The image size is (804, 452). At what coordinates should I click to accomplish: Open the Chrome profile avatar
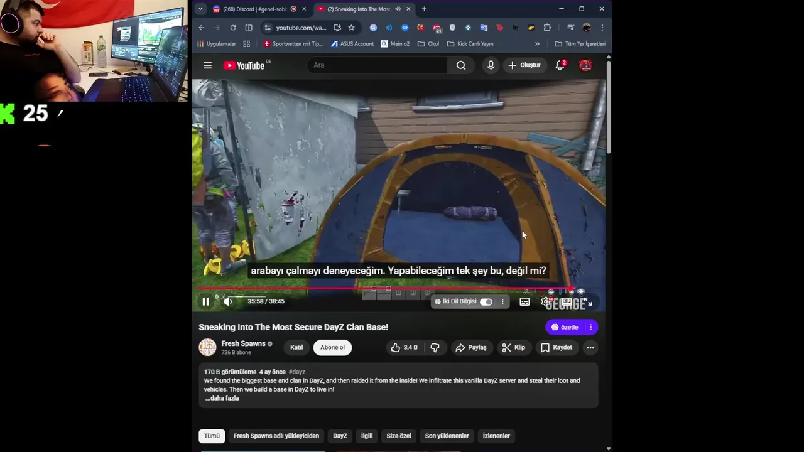pyautogui.click(x=587, y=28)
